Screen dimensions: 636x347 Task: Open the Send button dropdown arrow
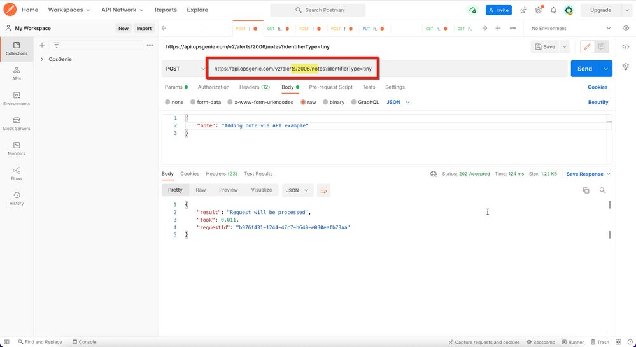pyautogui.click(x=605, y=69)
